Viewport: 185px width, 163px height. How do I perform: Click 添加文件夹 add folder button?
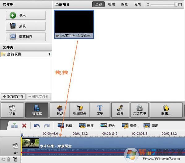point(13,97)
